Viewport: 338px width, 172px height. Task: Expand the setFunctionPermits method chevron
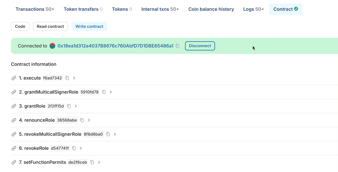click(99, 162)
